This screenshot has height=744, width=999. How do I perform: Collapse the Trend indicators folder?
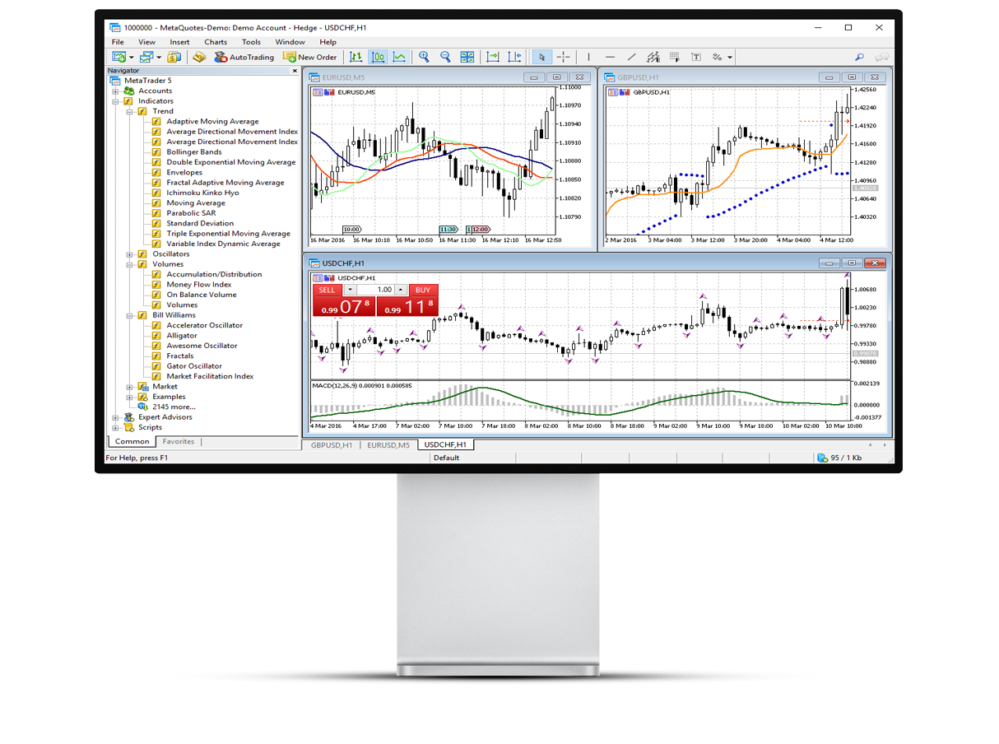point(129,111)
